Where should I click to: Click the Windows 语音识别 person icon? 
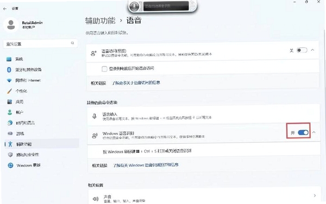(x=95, y=136)
